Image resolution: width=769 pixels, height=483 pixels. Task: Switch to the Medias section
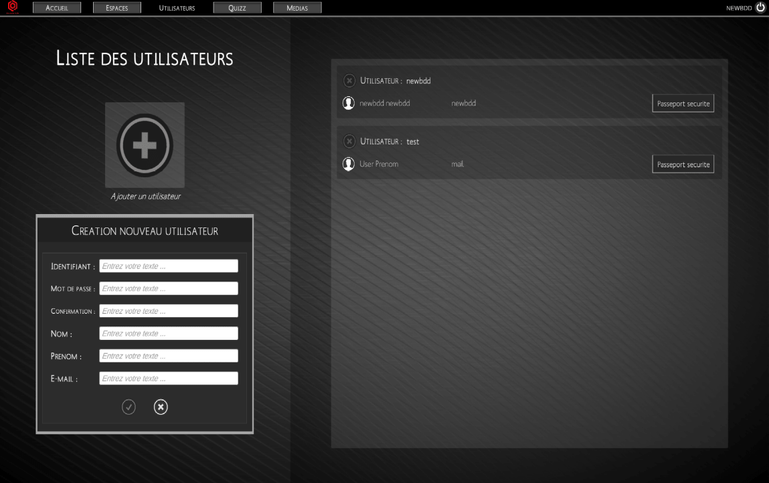pyautogui.click(x=297, y=7)
